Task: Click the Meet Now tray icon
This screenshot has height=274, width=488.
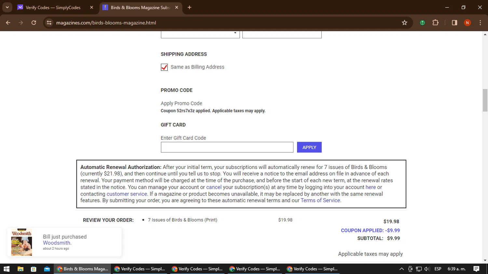Action: [410, 269]
